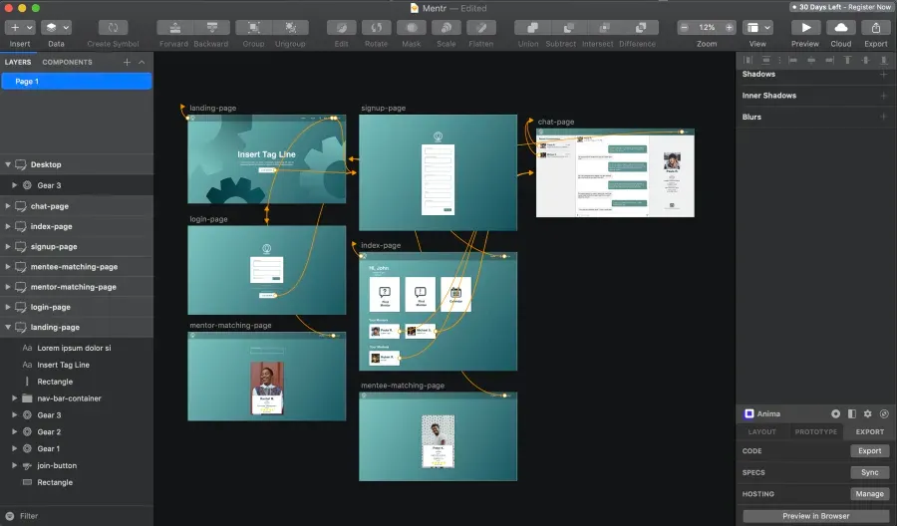
Task: Open the View dropdown in toolbar
Action: [757, 28]
